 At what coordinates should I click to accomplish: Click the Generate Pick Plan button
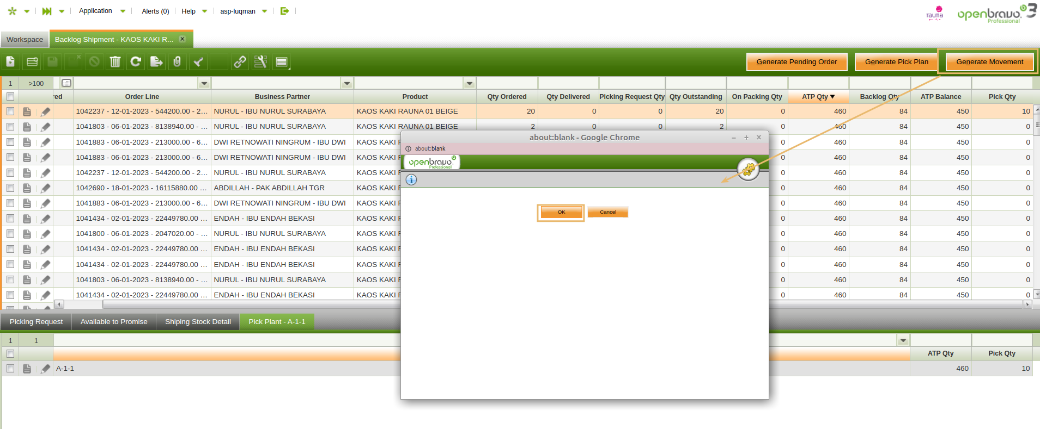[896, 62]
